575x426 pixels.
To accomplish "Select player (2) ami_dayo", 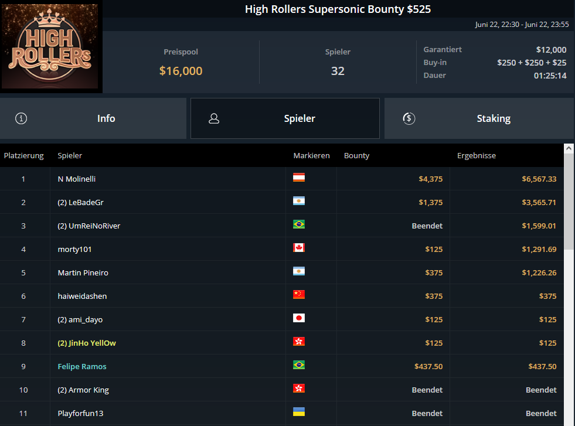I will click(x=80, y=320).
